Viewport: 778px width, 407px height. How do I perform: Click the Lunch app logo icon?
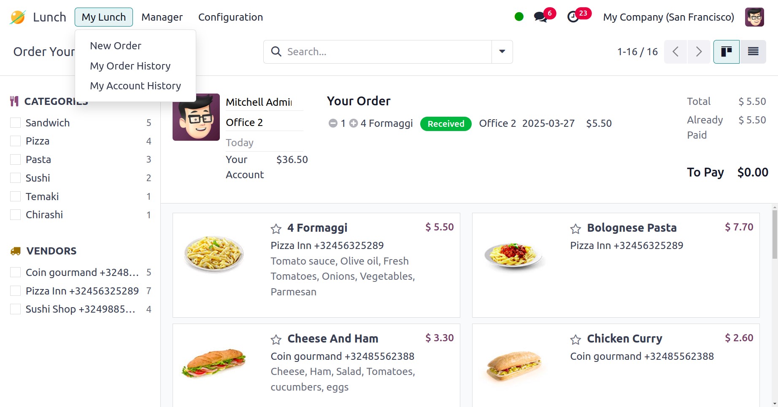18,17
